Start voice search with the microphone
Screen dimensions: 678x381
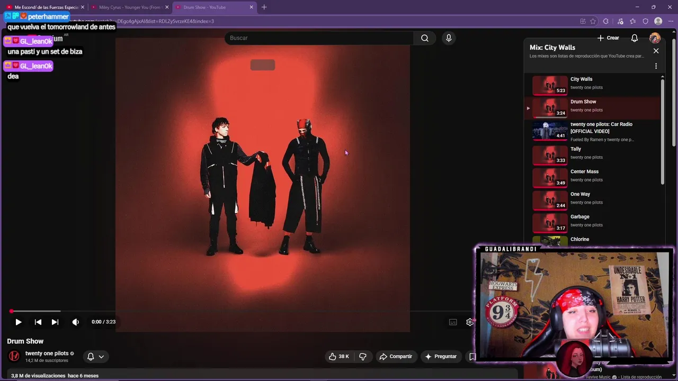point(449,38)
